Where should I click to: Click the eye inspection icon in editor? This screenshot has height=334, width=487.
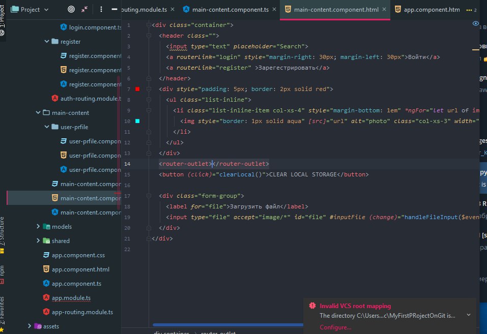[x=476, y=23]
